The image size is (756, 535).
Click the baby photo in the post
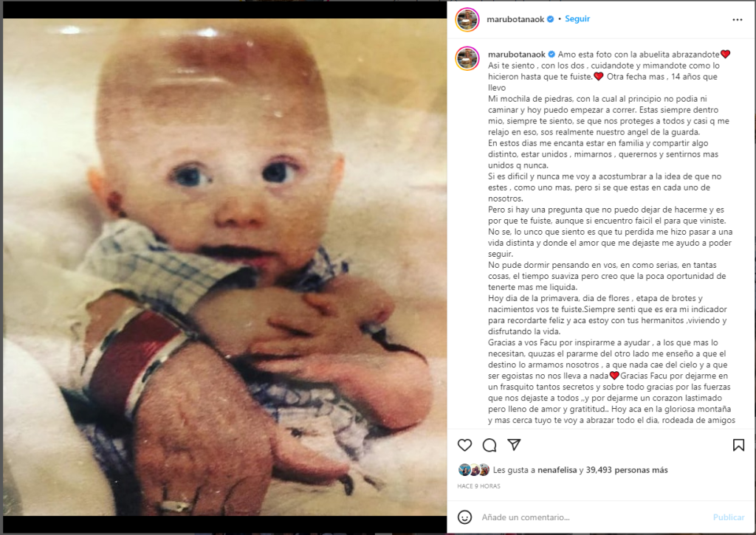click(224, 267)
